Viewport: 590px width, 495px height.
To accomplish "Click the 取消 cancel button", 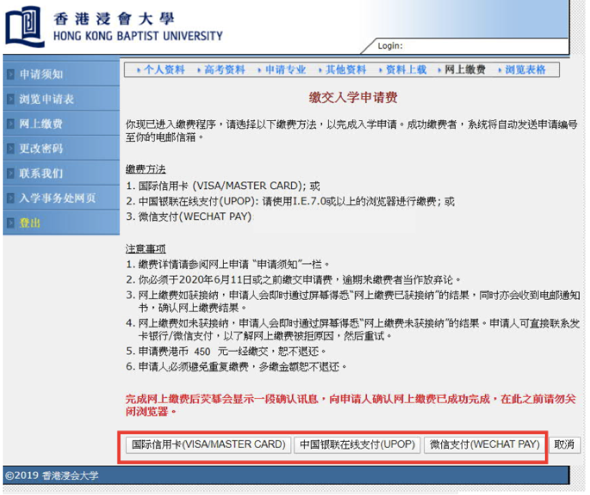I will pos(564,444).
